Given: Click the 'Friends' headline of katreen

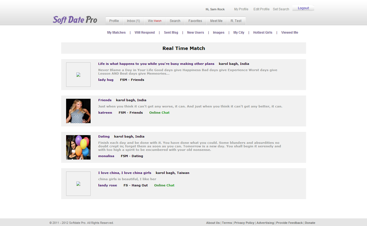Looking at the screenshot, I should pos(105,100).
